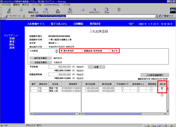Open 入札情報サービス navigation tab
The image size is (176, 127).
point(36,24)
